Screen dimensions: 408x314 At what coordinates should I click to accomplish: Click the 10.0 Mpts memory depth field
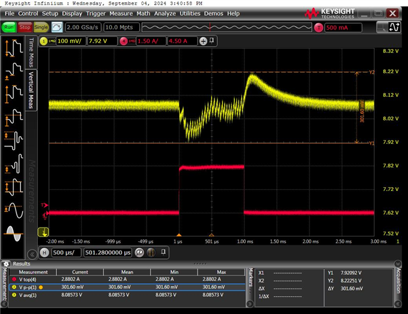[x=121, y=27]
